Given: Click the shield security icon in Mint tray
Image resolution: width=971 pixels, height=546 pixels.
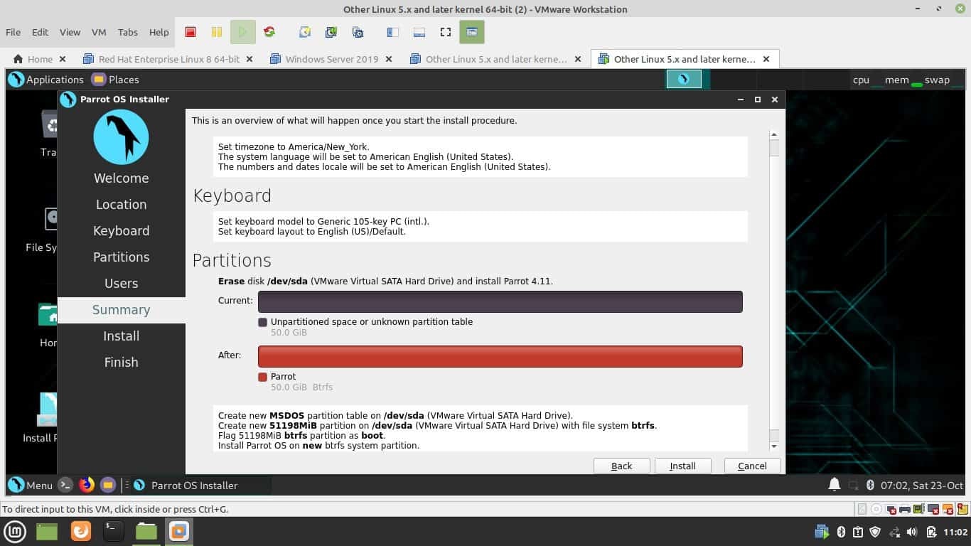Looking at the screenshot, I should [x=876, y=532].
